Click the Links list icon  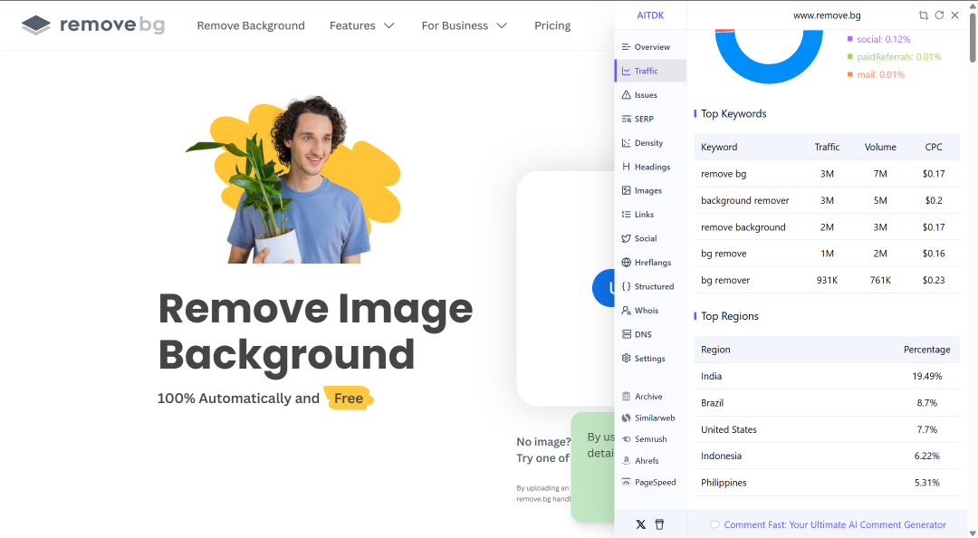(627, 214)
